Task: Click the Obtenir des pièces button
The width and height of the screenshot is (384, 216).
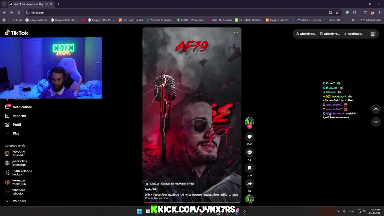Action: click(306, 34)
